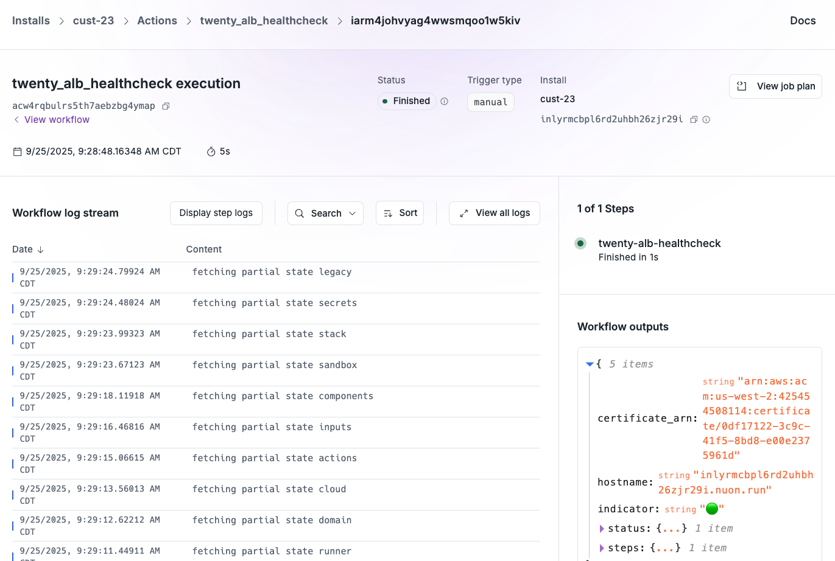Select log row fetching partial state runner
The height and width of the screenshot is (561, 835).
[x=276, y=551]
